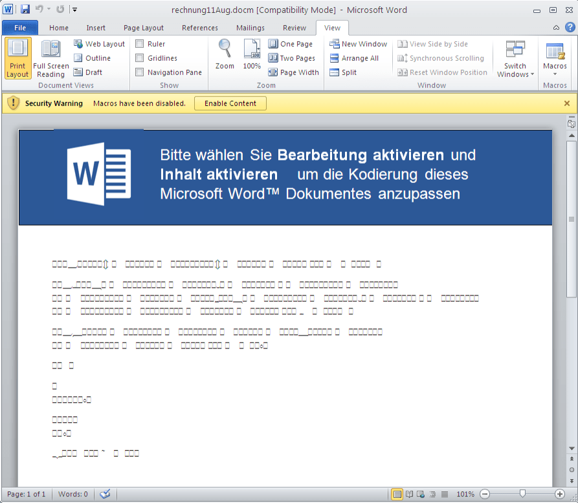Click the proofing check icon in status bar
578x503 pixels.
click(105, 494)
